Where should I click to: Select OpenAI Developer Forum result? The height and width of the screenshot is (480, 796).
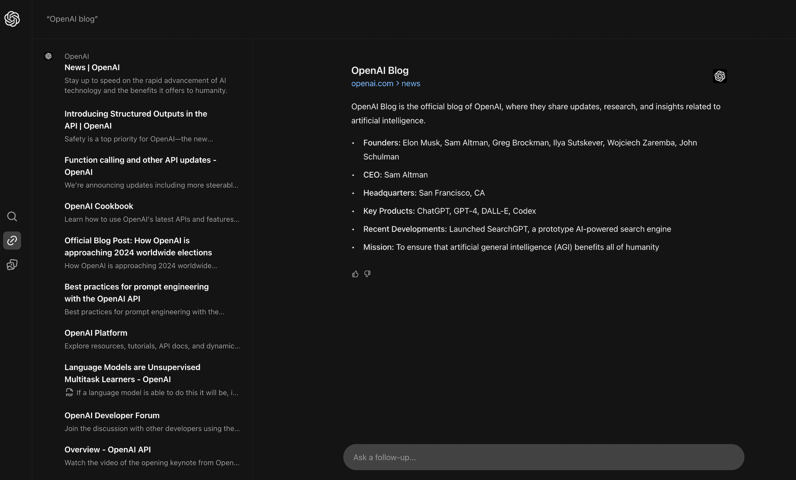pos(112,415)
